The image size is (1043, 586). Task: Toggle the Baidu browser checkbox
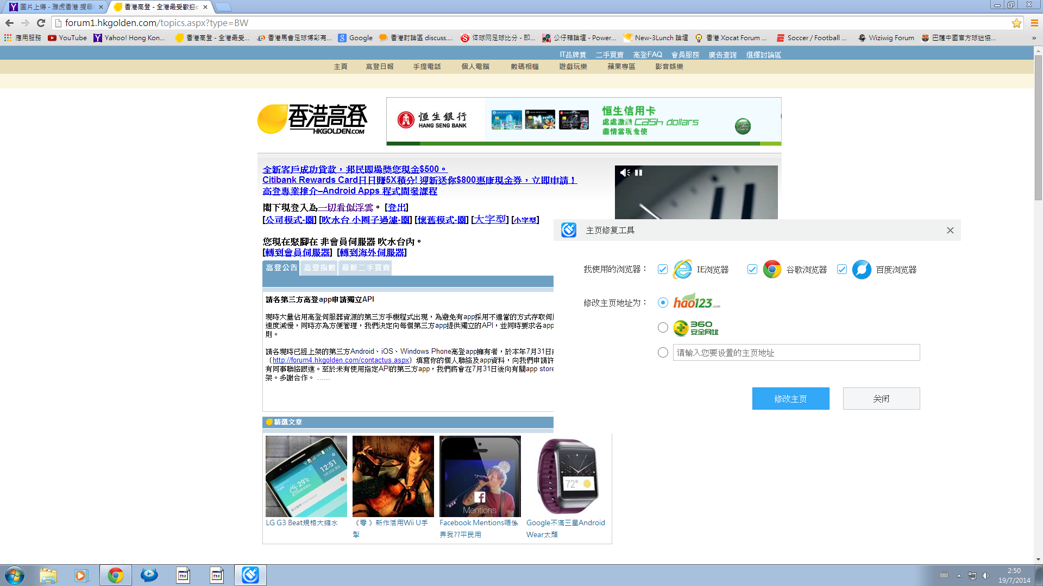842,269
